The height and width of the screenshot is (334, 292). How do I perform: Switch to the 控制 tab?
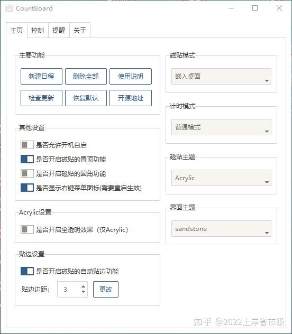pyautogui.click(x=38, y=30)
